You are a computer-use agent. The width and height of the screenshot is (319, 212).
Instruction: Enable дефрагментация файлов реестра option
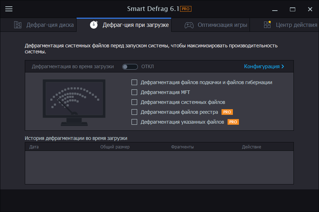point(134,112)
